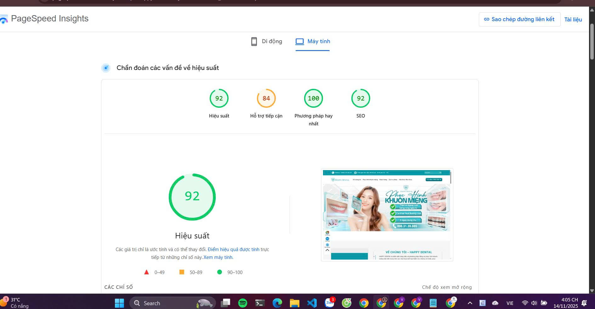
Task: Open Visual Studio Code from the taskbar
Action: [x=312, y=303]
